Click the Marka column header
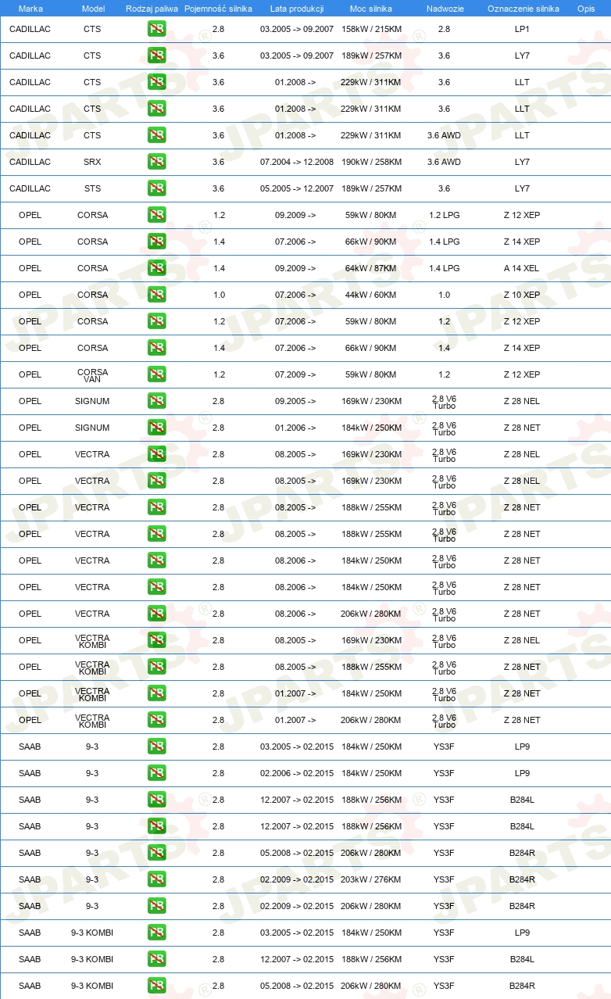611x999 pixels. point(30,9)
